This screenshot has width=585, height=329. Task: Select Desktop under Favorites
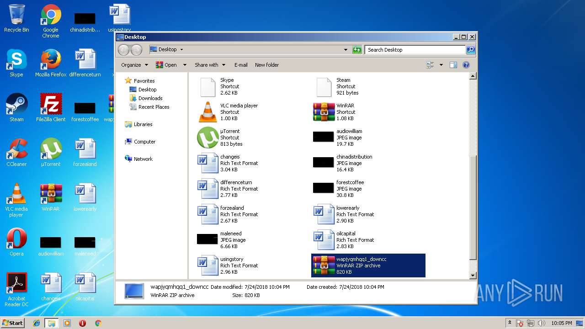click(143, 90)
